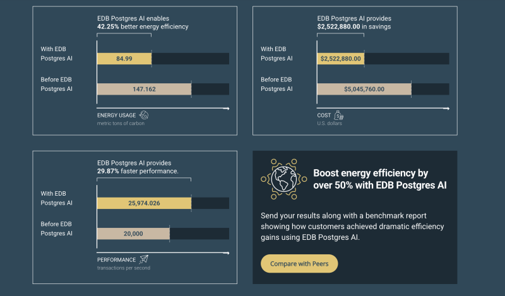Image resolution: width=505 pixels, height=296 pixels.
Task: Click the $2,522,880.00 cost bar
Action: [x=341, y=59]
